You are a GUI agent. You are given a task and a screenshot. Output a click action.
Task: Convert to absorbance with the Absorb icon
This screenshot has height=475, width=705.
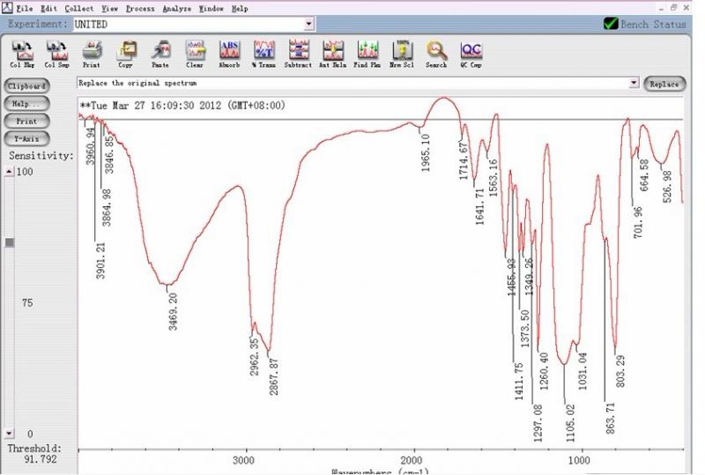click(229, 54)
